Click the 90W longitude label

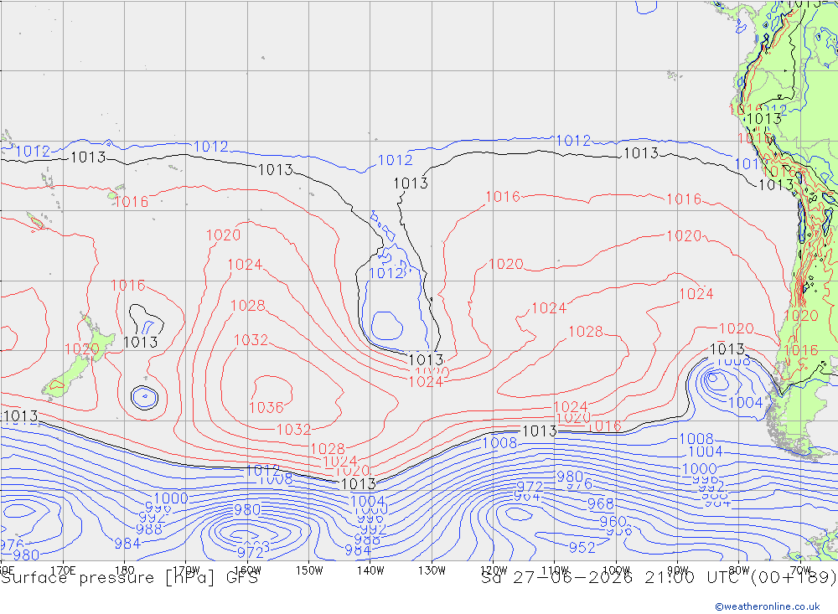678,570
